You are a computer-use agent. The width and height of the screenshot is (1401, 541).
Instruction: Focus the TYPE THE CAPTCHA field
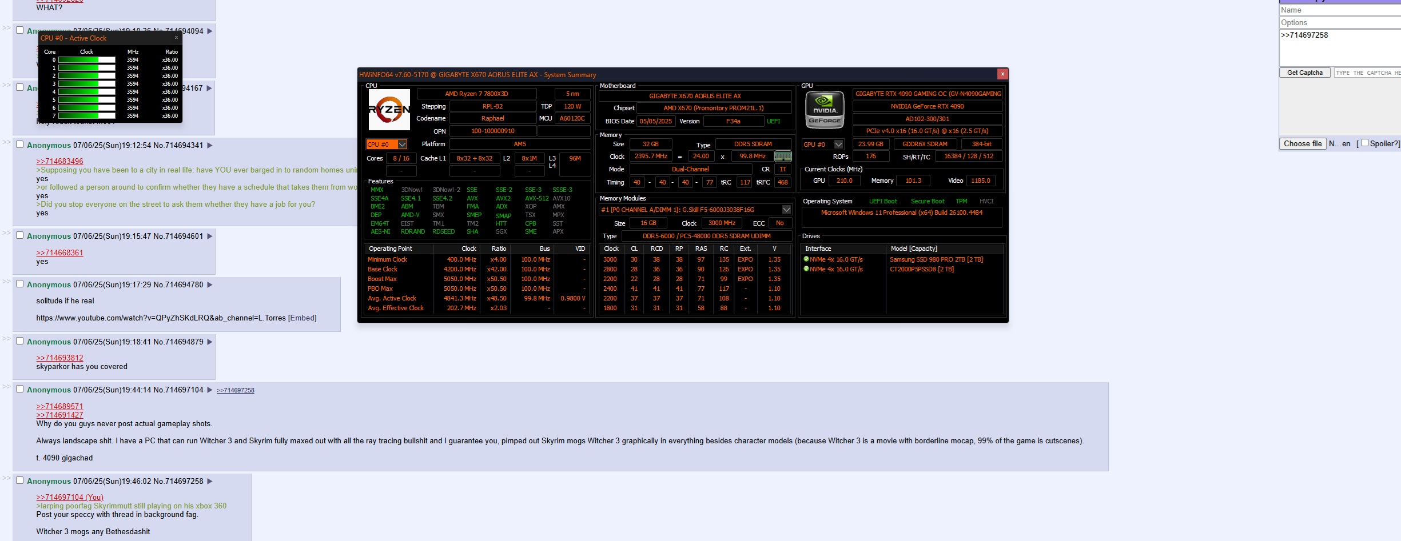pyautogui.click(x=1367, y=73)
